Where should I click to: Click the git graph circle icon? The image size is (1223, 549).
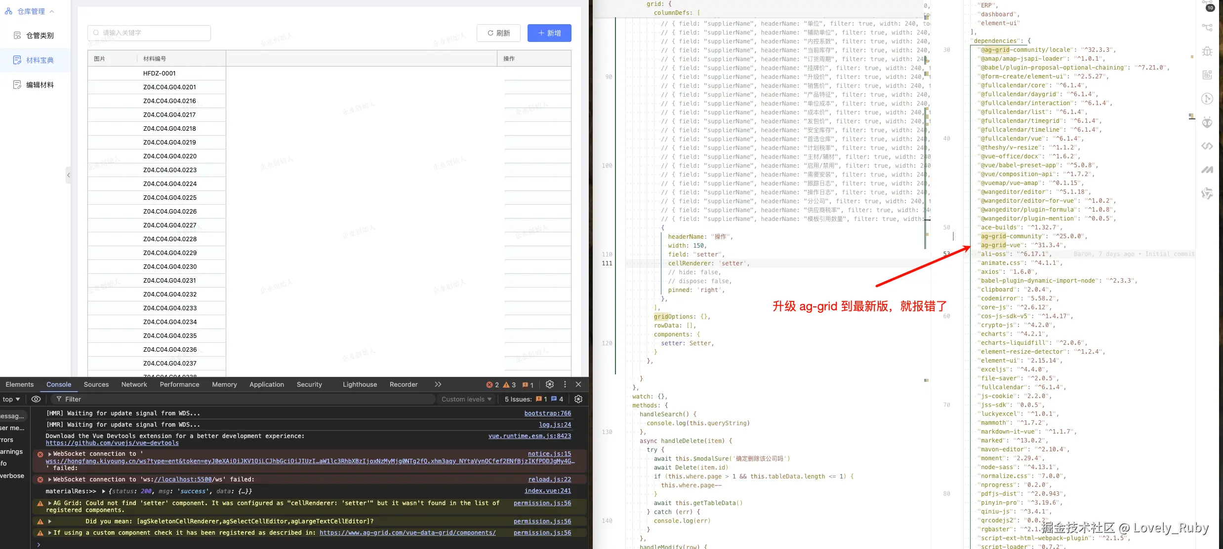(x=1207, y=99)
